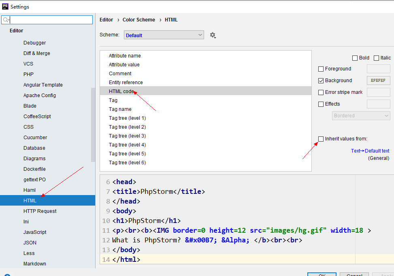Select the Tag list entry
Viewport: 394px width, 276px height.
pyautogui.click(x=206, y=100)
